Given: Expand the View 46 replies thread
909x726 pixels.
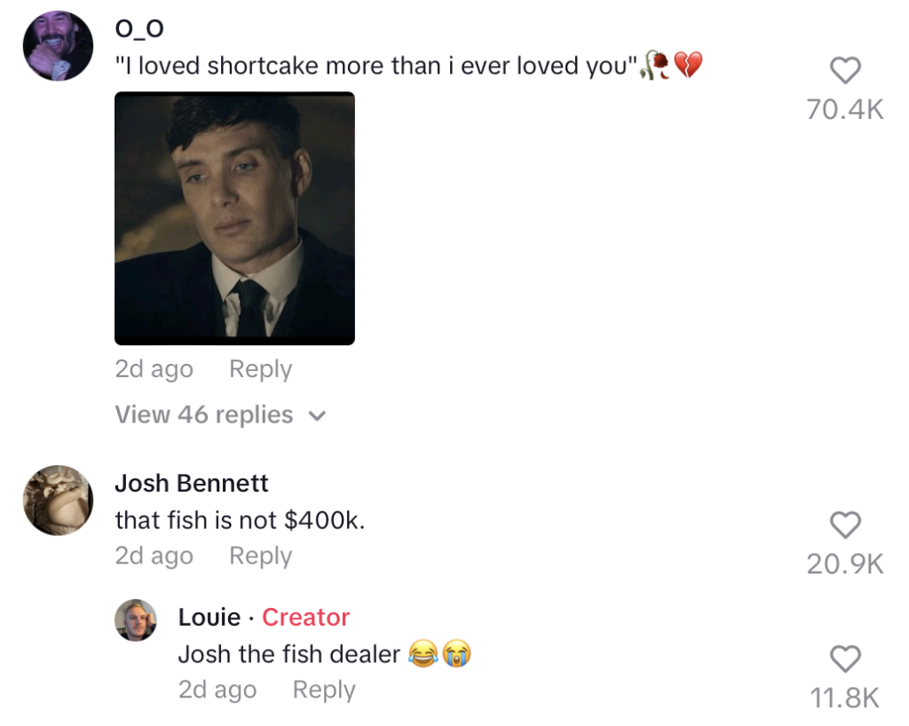Looking at the screenshot, I should [204, 414].
